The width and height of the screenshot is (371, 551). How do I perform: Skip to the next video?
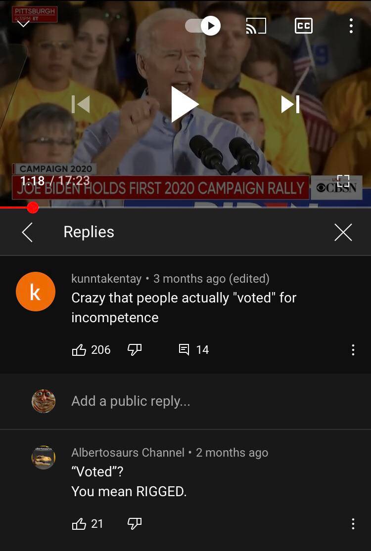point(290,104)
